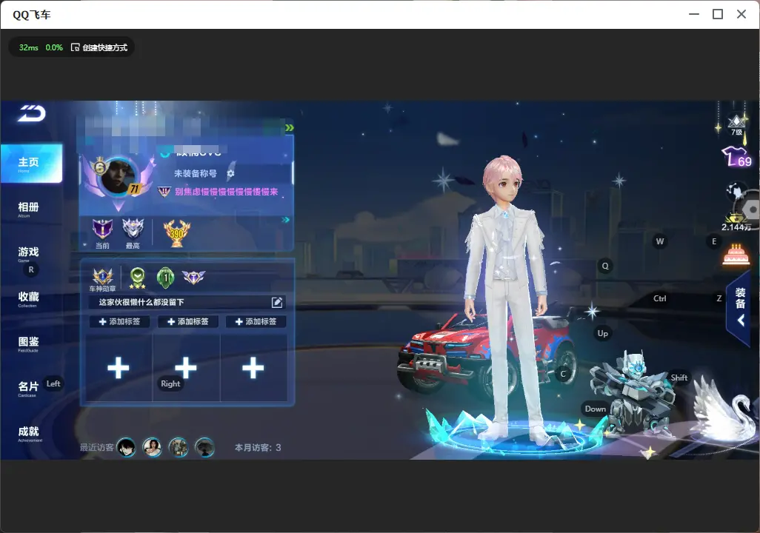Viewport: 760px width, 533px height.
Task: Maximize the QQ飞车 window
Action: (718, 15)
